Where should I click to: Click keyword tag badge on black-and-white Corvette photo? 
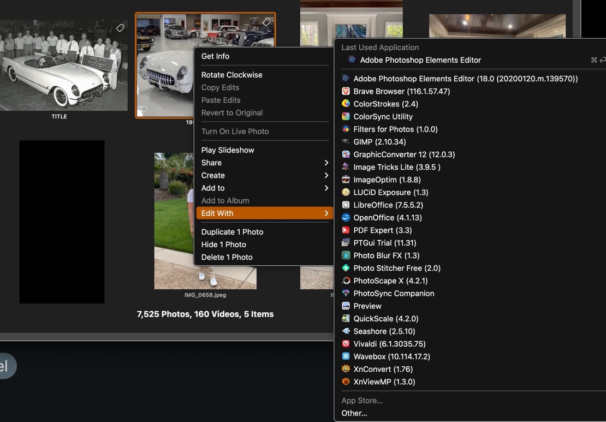pos(120,28)
